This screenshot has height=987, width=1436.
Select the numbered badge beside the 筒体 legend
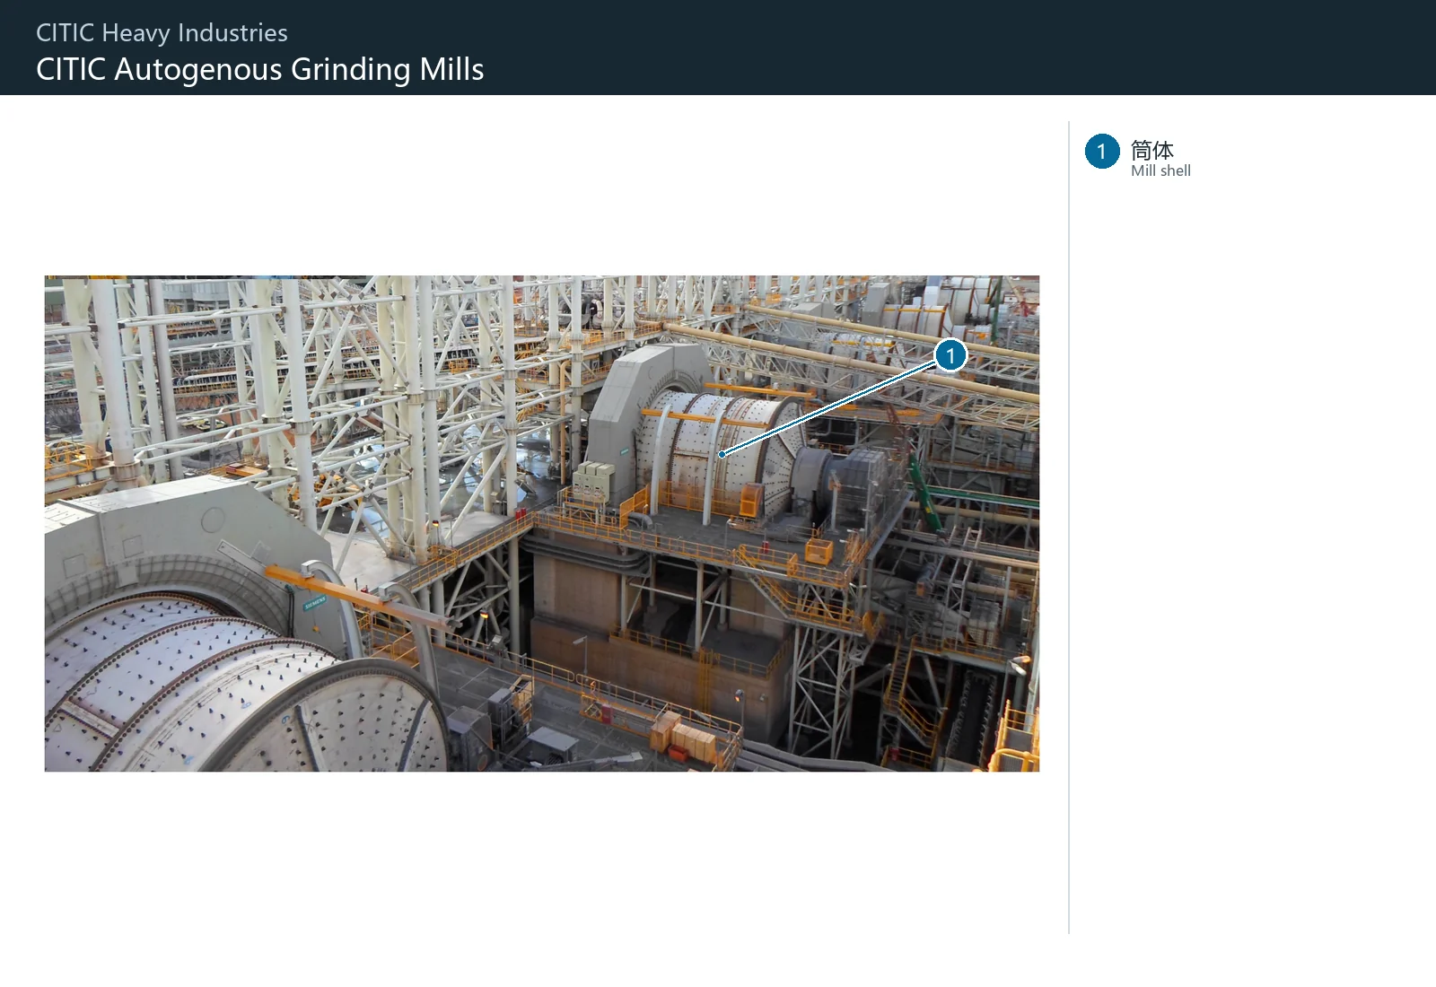(x=1102, y=152)
